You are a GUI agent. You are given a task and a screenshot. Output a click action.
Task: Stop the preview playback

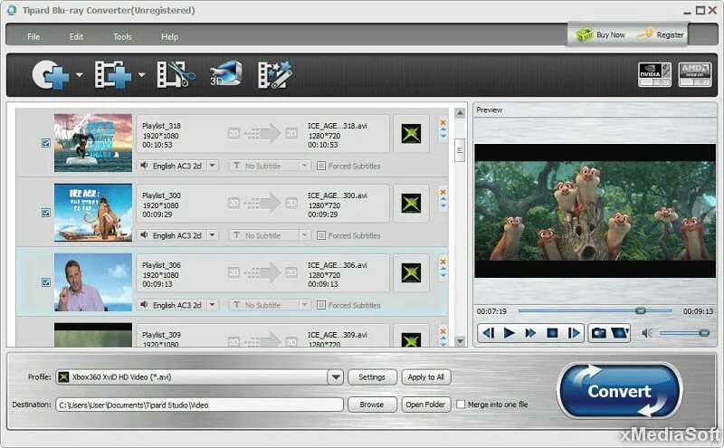click(552, 332)
